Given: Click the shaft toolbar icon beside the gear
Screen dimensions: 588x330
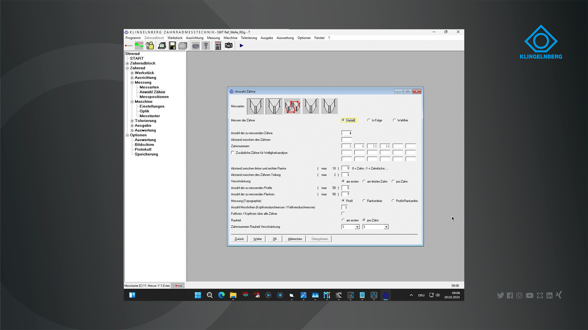Looking at the screenshot, I should (206, 46).
